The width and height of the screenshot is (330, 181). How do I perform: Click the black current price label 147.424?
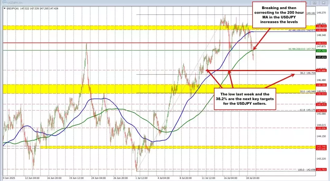(321, 57)
